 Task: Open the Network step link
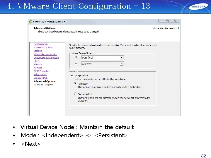click(38, 68)
